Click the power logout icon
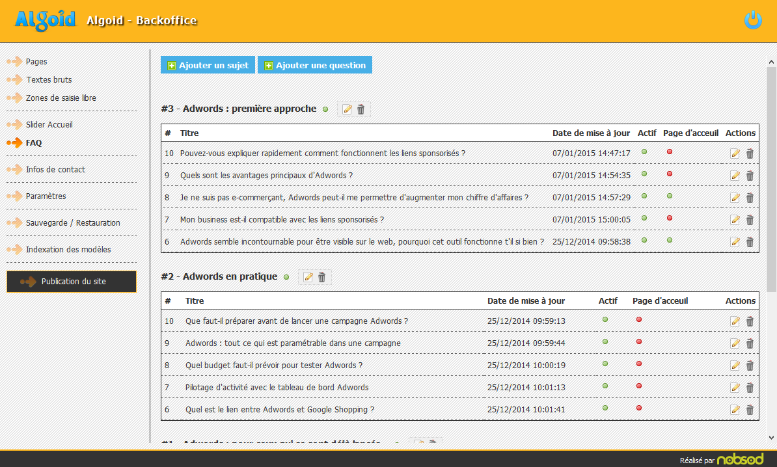The height and width of the screenshot is (467, 777). pyautogui.click(x=753, y=20)
